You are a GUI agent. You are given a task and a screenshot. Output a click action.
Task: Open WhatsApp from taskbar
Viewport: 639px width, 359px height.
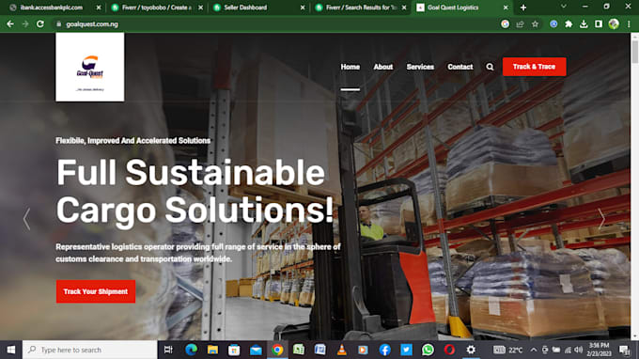[x=428, y=350]
